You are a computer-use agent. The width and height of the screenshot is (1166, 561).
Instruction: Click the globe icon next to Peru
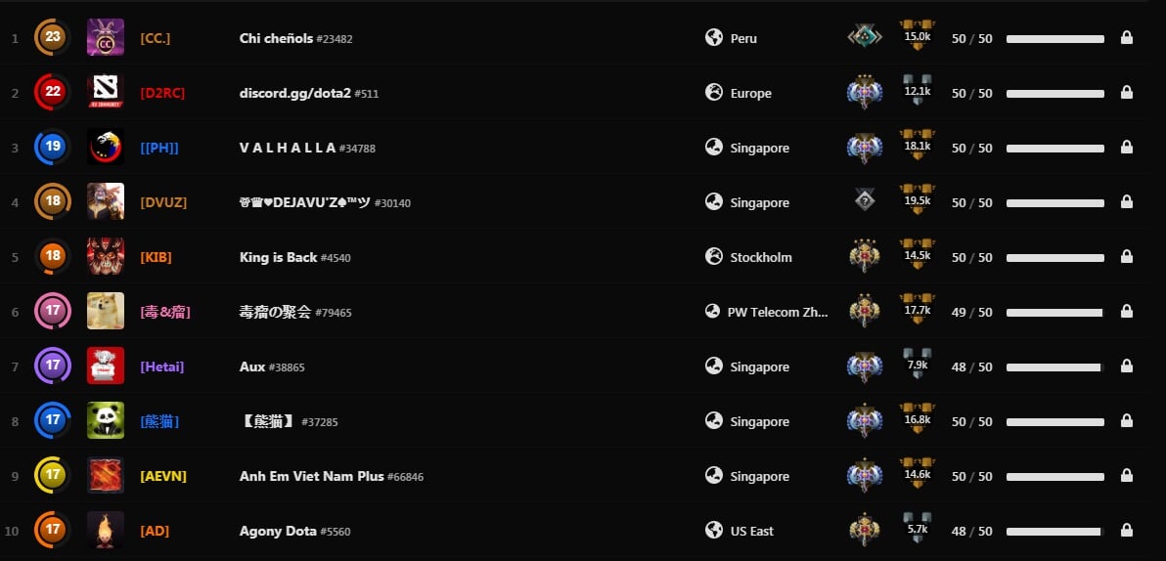pos(714,38)
